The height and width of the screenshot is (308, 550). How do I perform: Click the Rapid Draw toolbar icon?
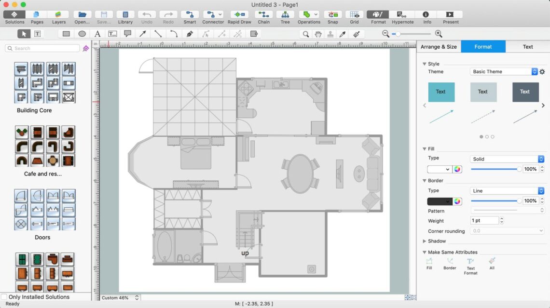coord(239,14)
